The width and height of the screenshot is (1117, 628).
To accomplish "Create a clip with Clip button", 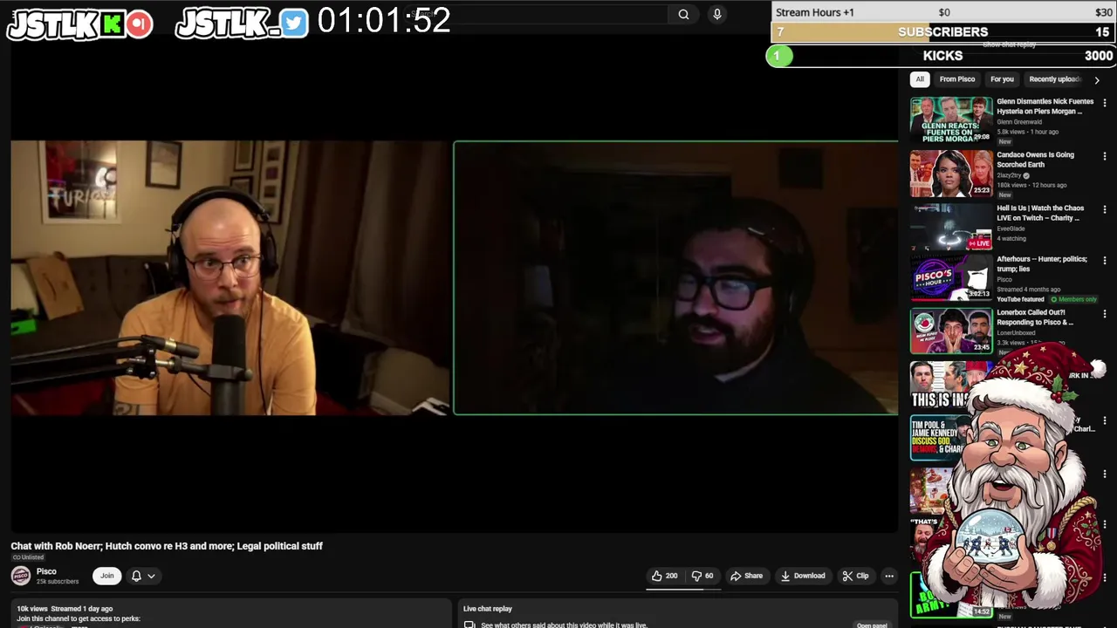I will tap(855, 576).
